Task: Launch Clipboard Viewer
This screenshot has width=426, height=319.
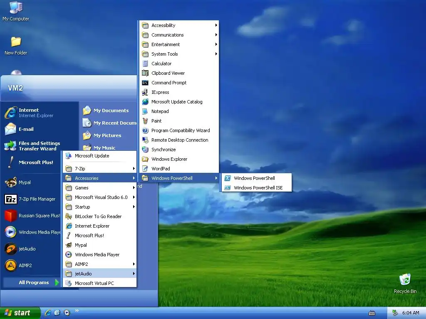Action: 179,73
